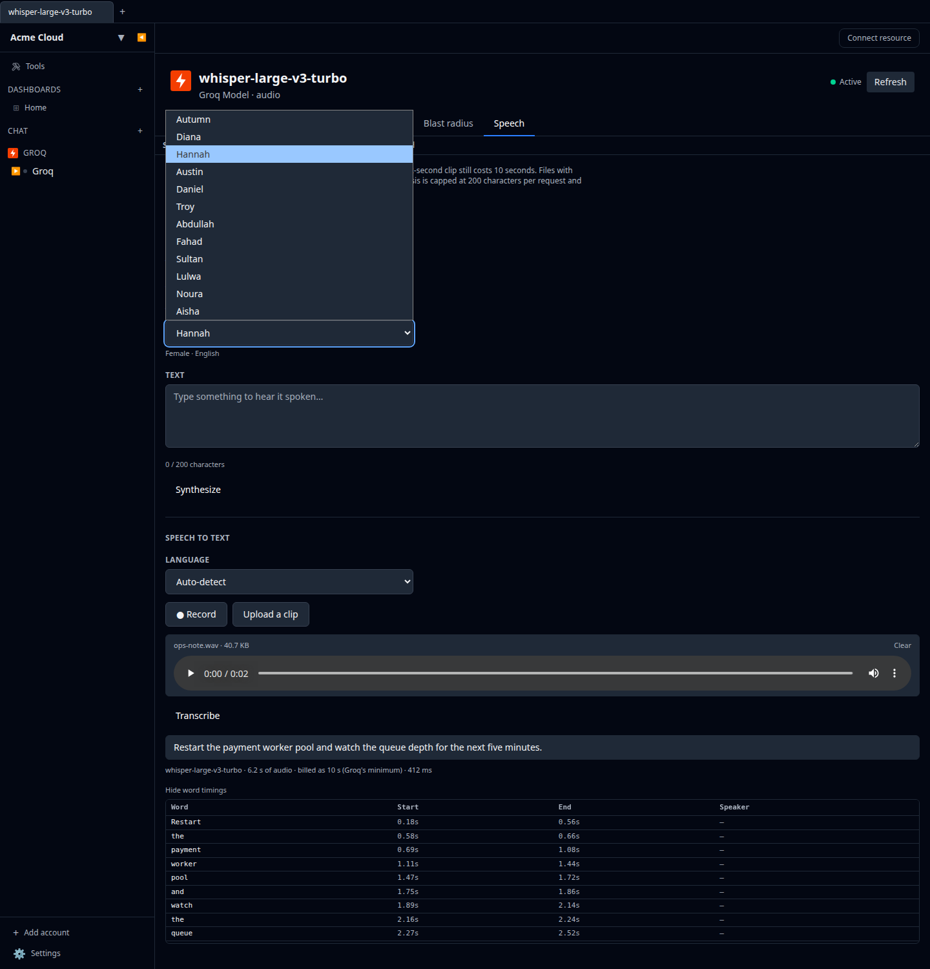
Task: Choose Diana from the voice list
Action: point(289,137)
